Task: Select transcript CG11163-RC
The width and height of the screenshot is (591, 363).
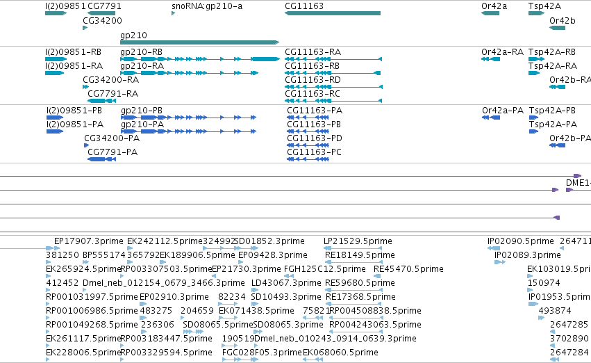Action: (x=313, y=94)
